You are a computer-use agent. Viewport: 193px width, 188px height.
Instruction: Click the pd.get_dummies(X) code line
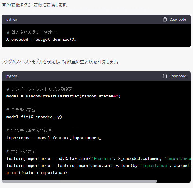coord(41,39)
